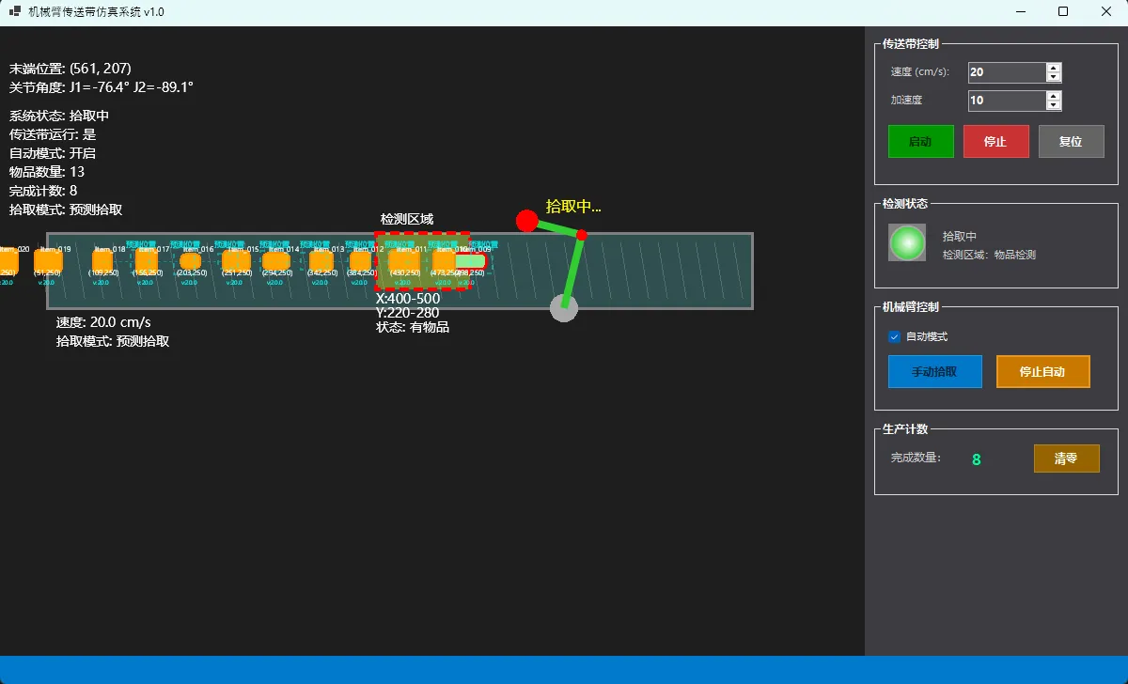Click the green detection status indicator light

907,242
